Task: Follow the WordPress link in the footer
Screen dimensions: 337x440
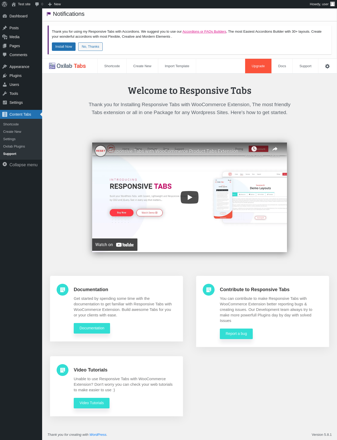Action: (98, 435)
